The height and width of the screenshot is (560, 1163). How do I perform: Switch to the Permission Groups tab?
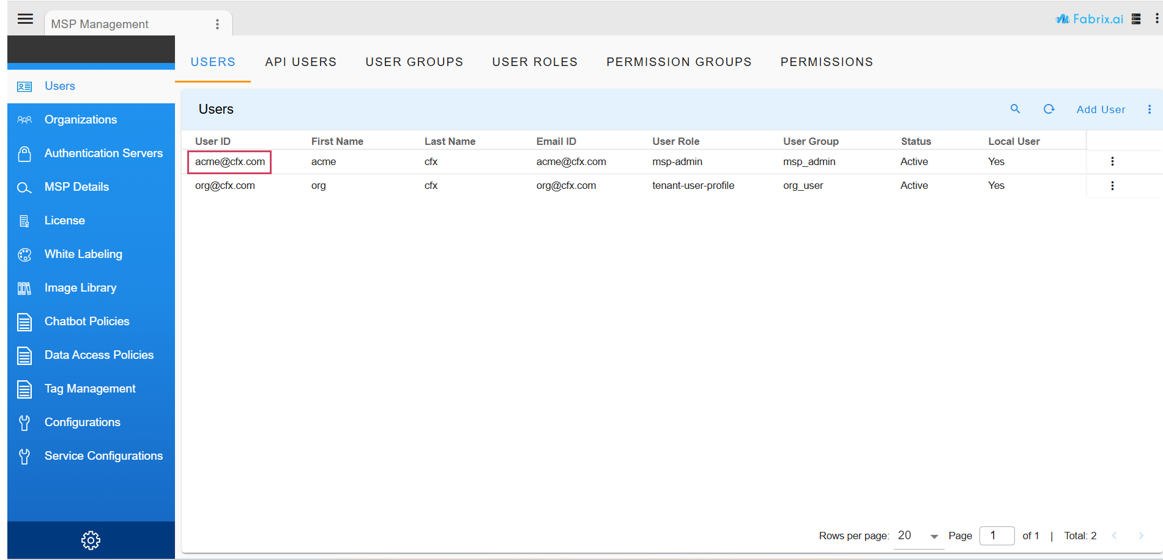pos(678,62)
